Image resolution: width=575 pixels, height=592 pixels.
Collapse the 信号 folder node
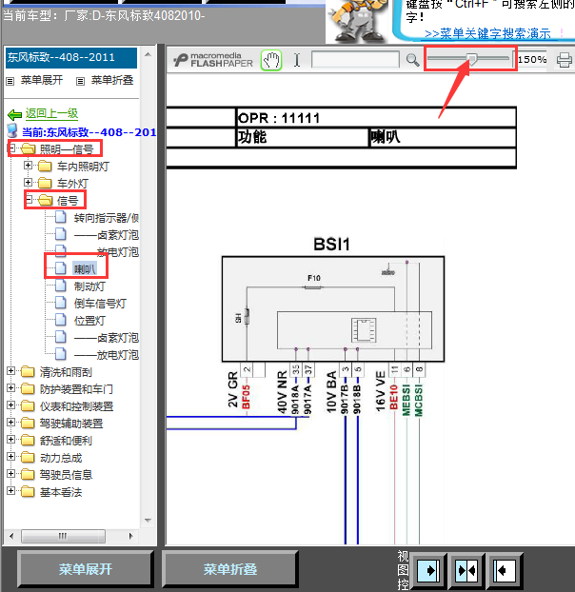tap(29, 199)
